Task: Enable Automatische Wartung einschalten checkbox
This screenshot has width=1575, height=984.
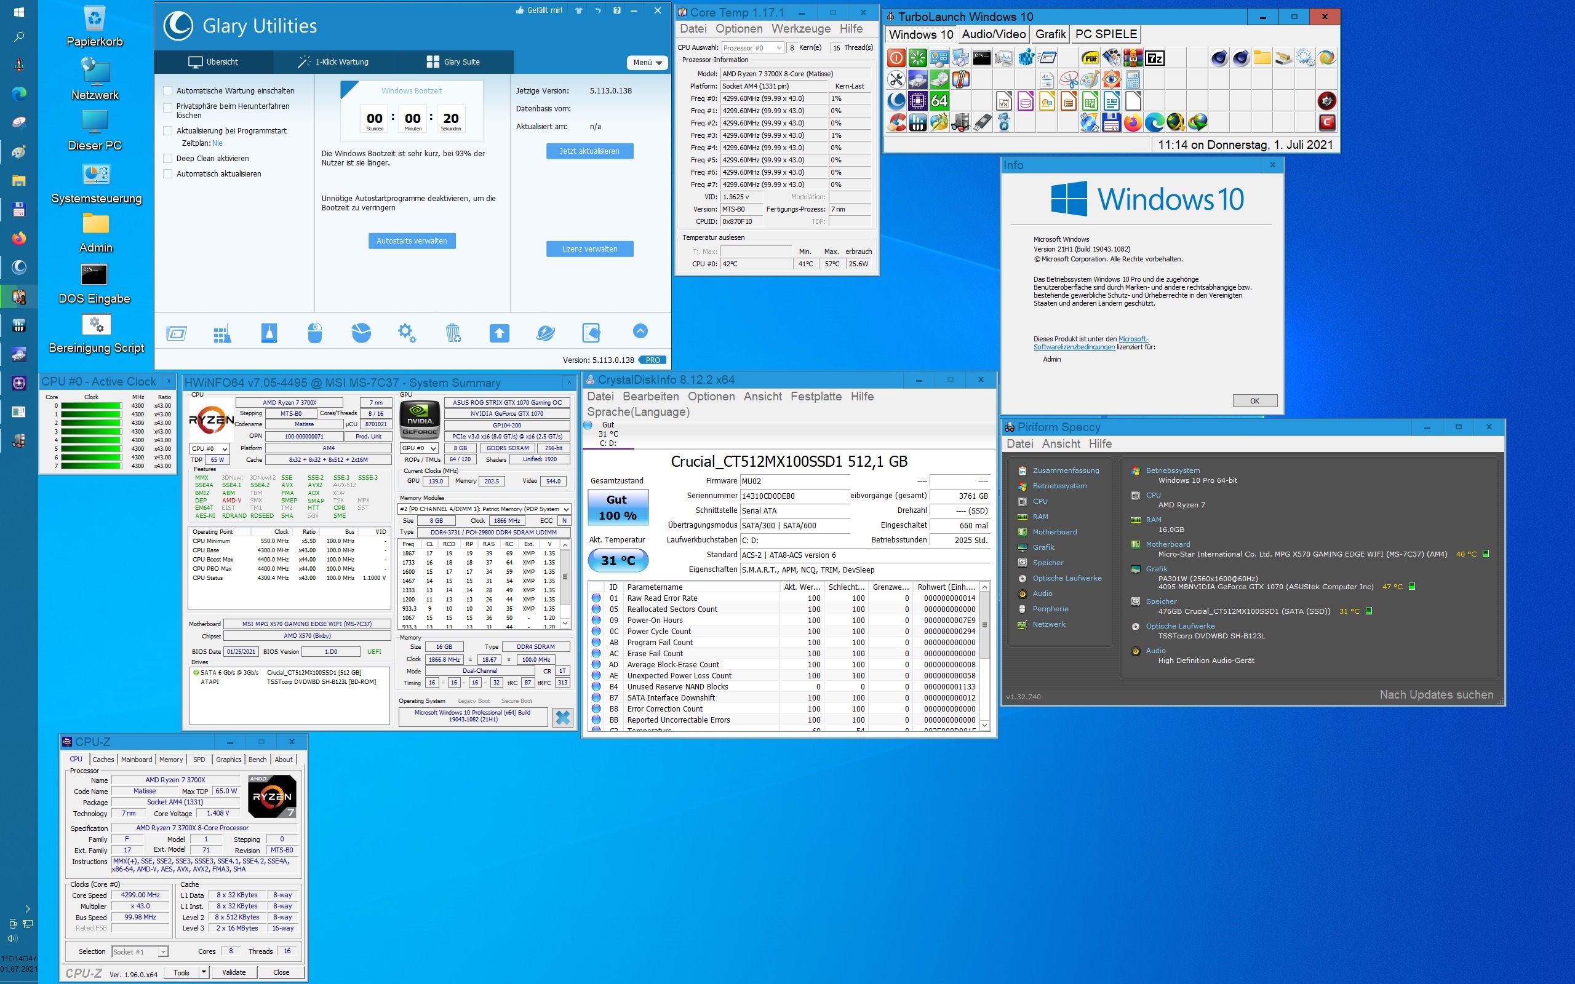Action: pos(168,91)
